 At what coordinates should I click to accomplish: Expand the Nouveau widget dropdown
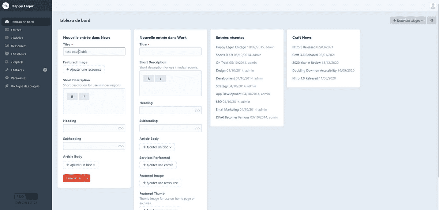click(x=408, y=21)
